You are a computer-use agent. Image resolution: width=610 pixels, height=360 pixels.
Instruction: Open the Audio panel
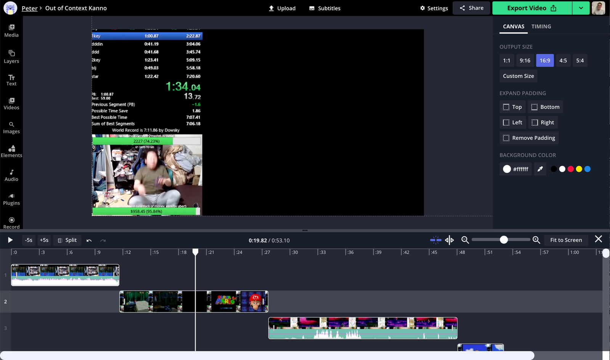click(11, 174)
